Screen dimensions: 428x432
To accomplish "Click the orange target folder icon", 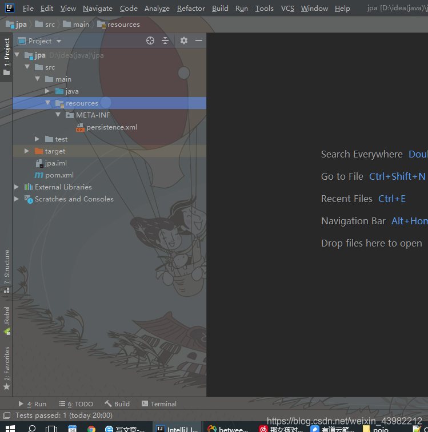I will (x=39, y=151).
